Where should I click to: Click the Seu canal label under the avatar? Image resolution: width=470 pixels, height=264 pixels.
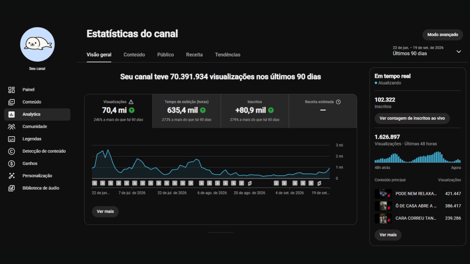coord(37,69)
